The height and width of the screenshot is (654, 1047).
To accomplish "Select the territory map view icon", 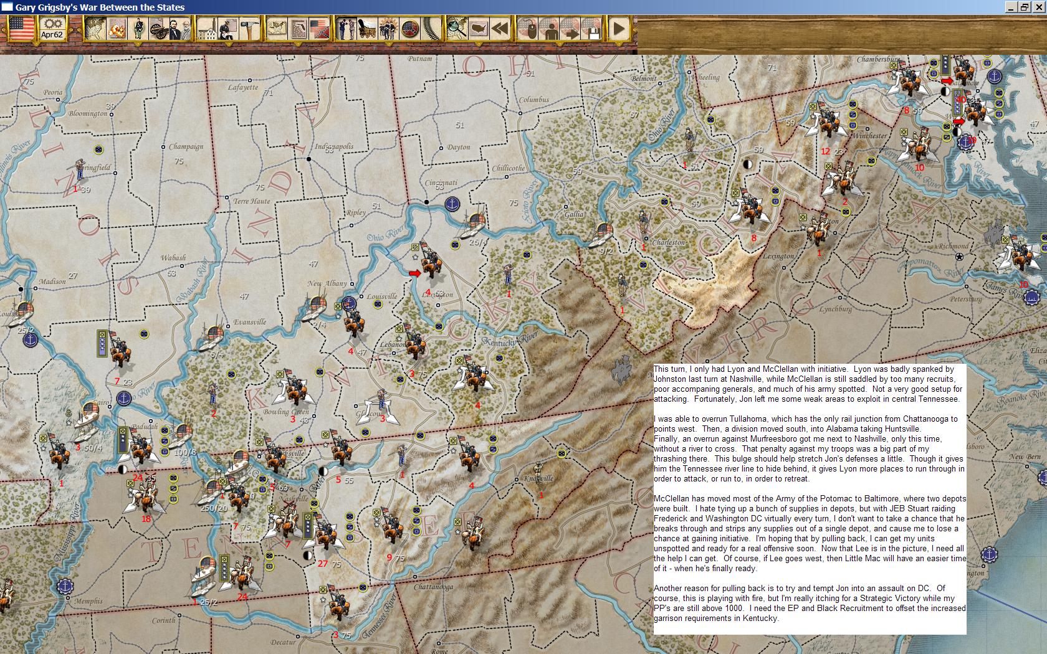I will 95,29.
